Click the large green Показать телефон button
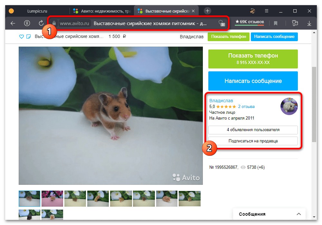322x225 pixels. (253, 59)
